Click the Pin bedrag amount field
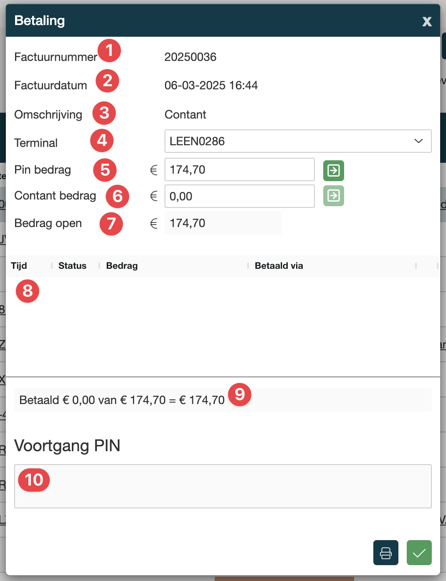 [x=239, y=169]
